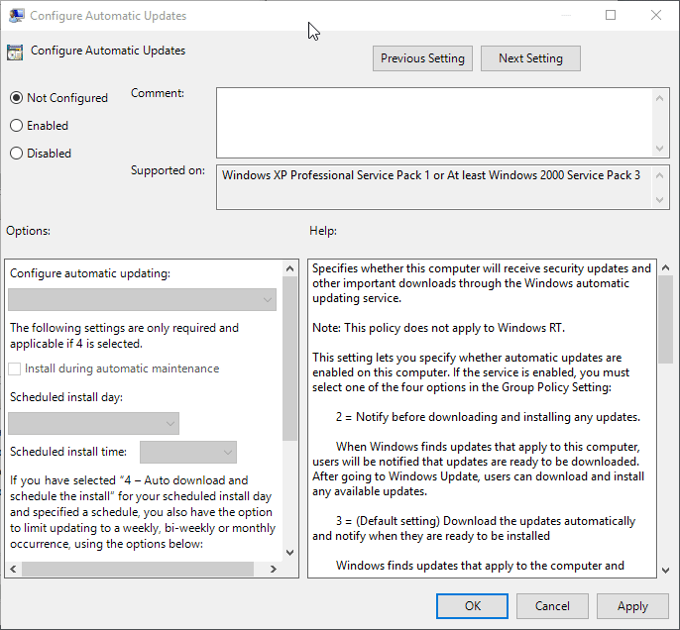Click Comment box scroll down arrow

pos(659,149)
